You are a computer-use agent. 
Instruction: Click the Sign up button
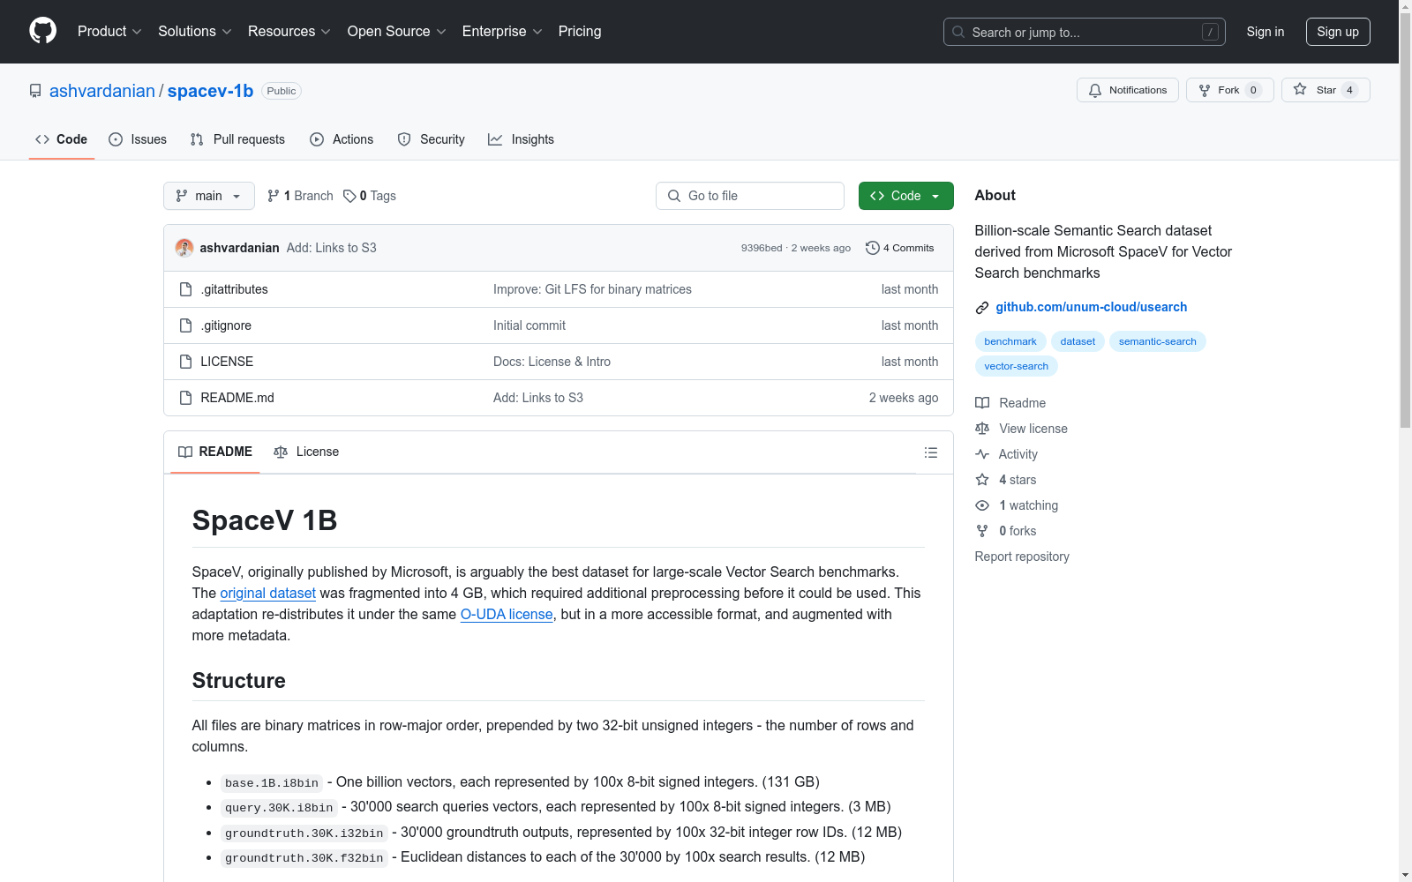[x=1338, y=32]
